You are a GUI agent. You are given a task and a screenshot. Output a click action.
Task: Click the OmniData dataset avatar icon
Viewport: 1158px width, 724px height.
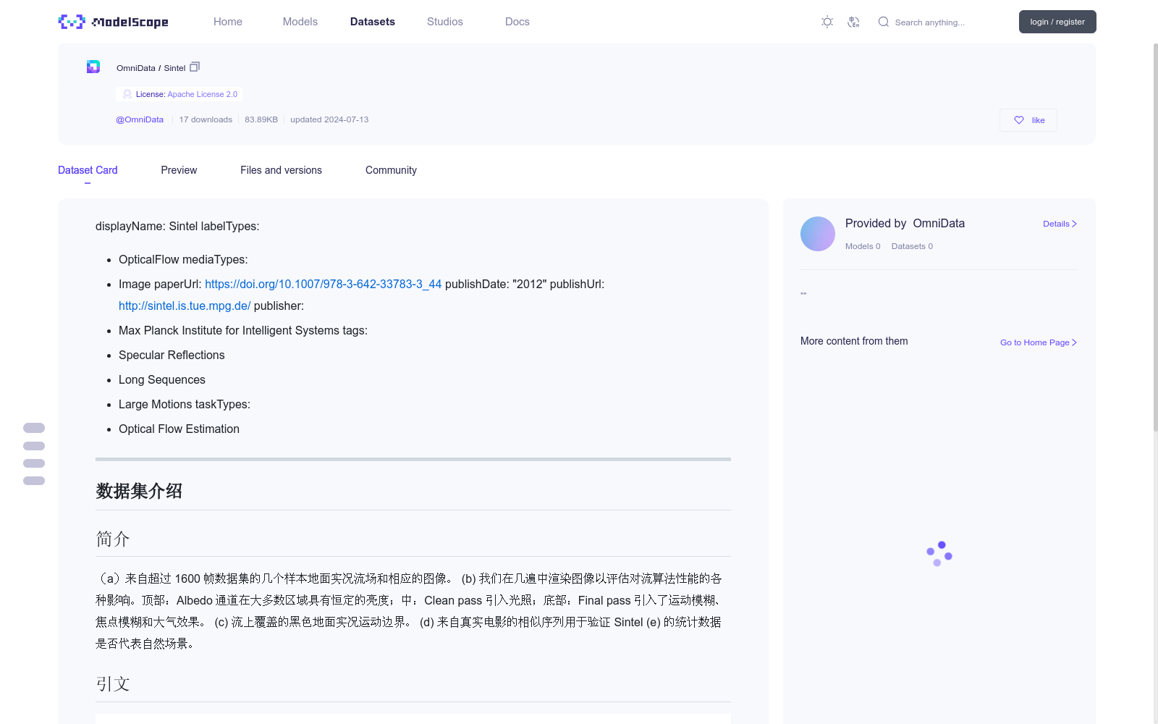pyautogui.click(x=93, y=67)
